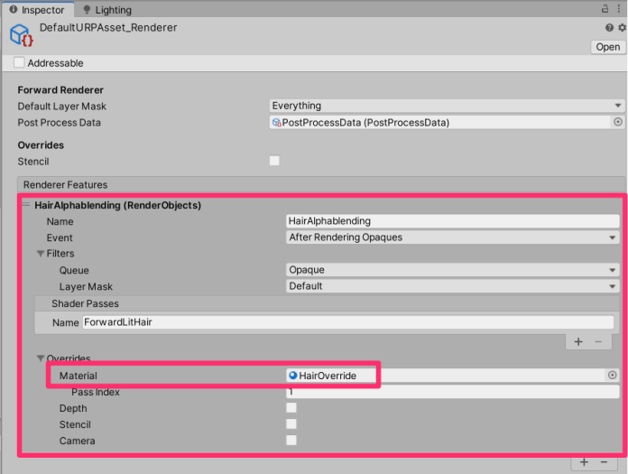The height and width of the screenshot is (474, 628).
Task: Toggle the Camera override checkbox
Action: click(x=291, y=441)
